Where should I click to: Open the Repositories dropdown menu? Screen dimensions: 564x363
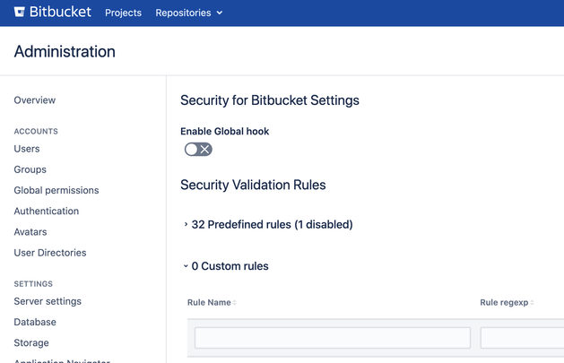(x=189, y=13)
